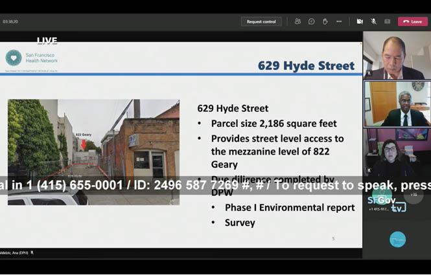Open the meeting chat icon

[312, 21]
